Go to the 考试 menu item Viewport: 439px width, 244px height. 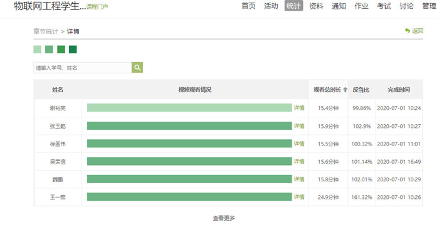tap(384, 6)
